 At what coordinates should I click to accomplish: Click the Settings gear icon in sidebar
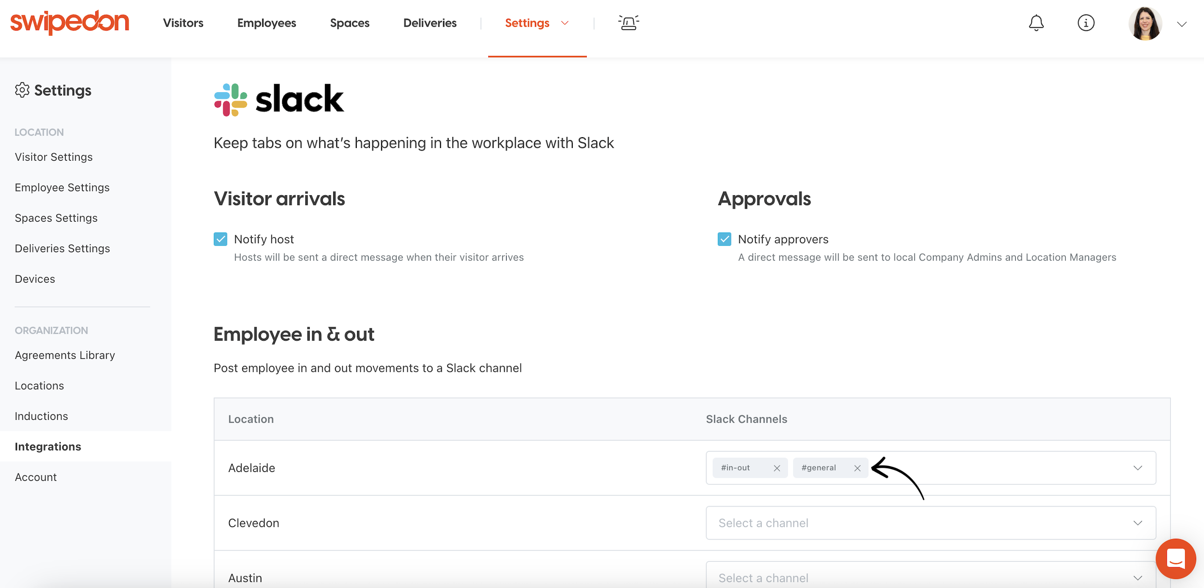click(x=22, y=90)
